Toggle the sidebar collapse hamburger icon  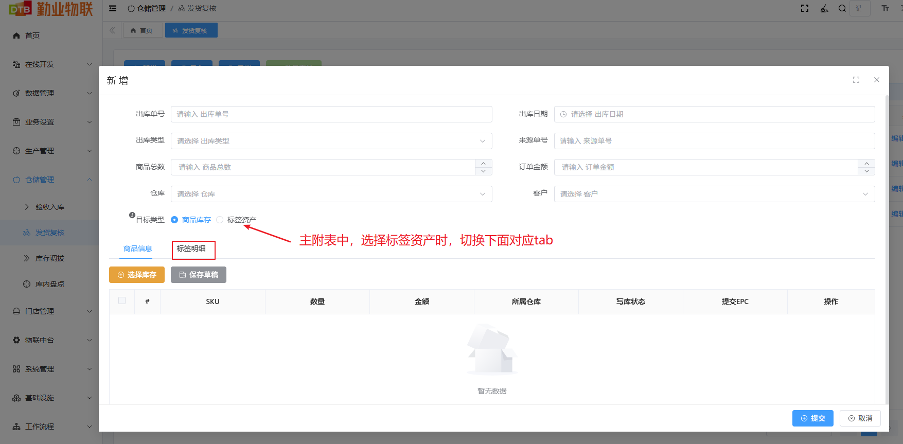coord(113,8)
